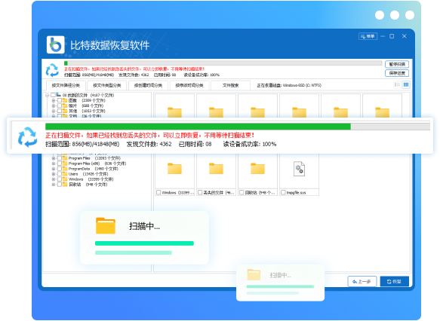Tick the swapfile.sys thumbnail checkbox
The height and width of the screenshot is (321, 440).
(x=283, y=192)
